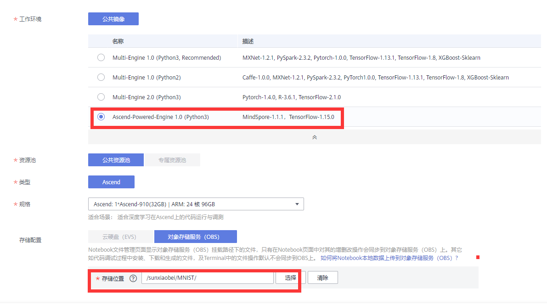Select the Ascend type button

click(111, 182)
